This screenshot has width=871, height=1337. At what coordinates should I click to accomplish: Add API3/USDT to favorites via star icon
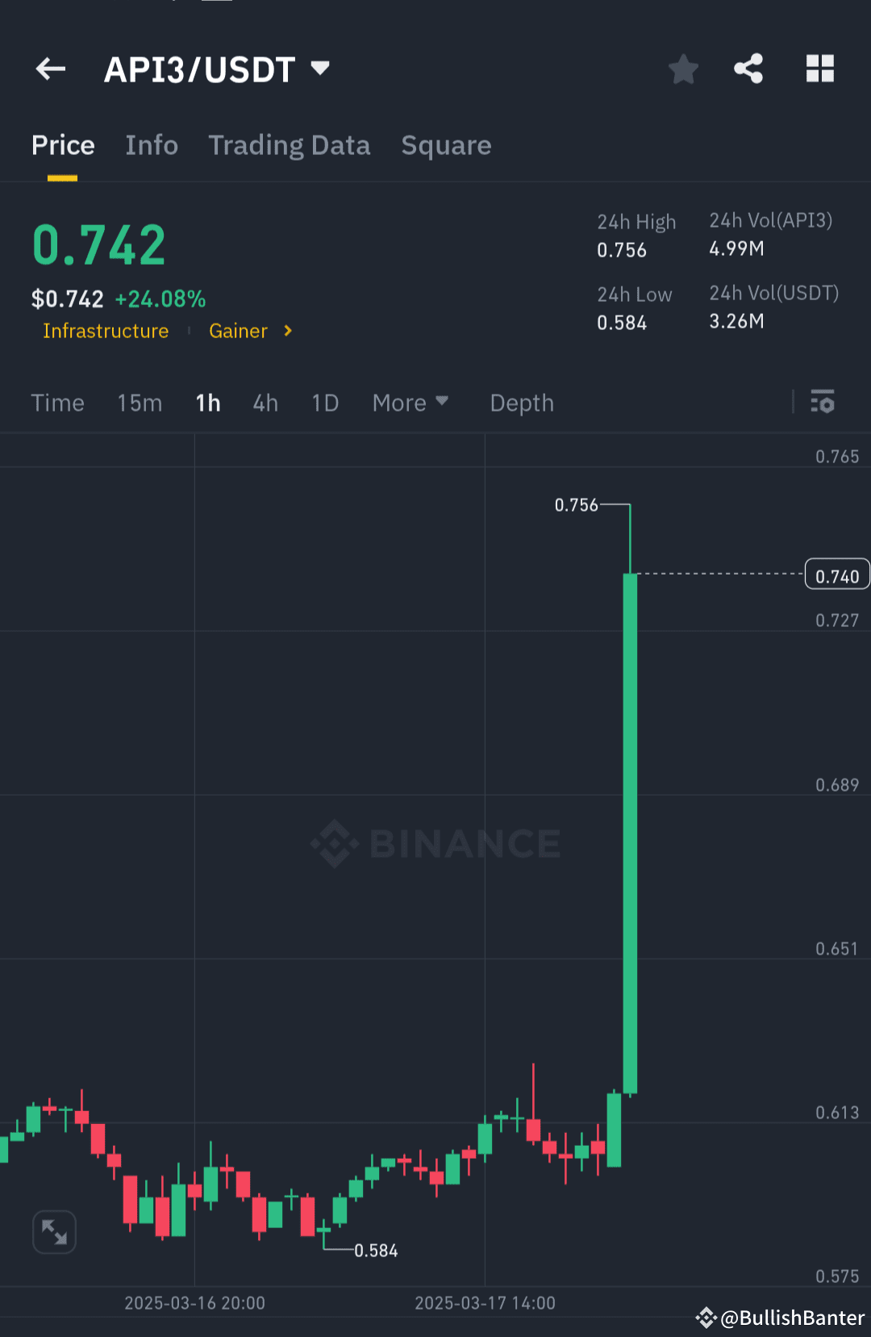tap(683, 69)
